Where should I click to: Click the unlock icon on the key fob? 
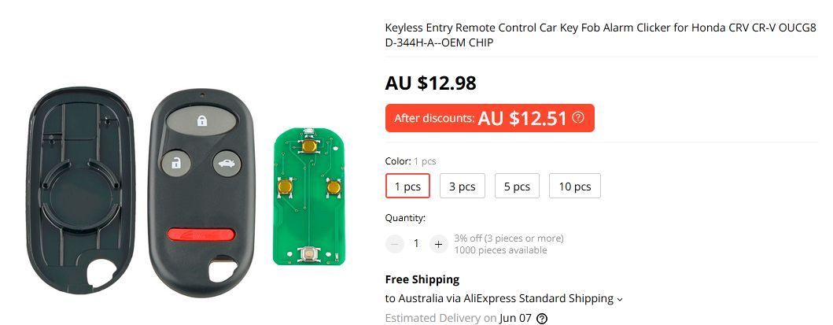[x=175, y=162]
